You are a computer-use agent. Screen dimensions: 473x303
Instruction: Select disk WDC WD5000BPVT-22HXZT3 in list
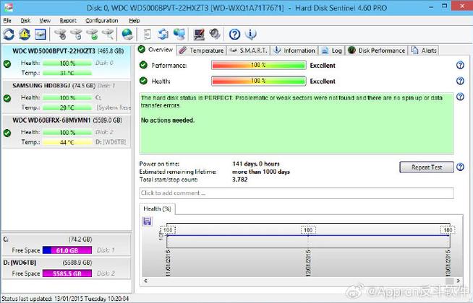point(67,62)
